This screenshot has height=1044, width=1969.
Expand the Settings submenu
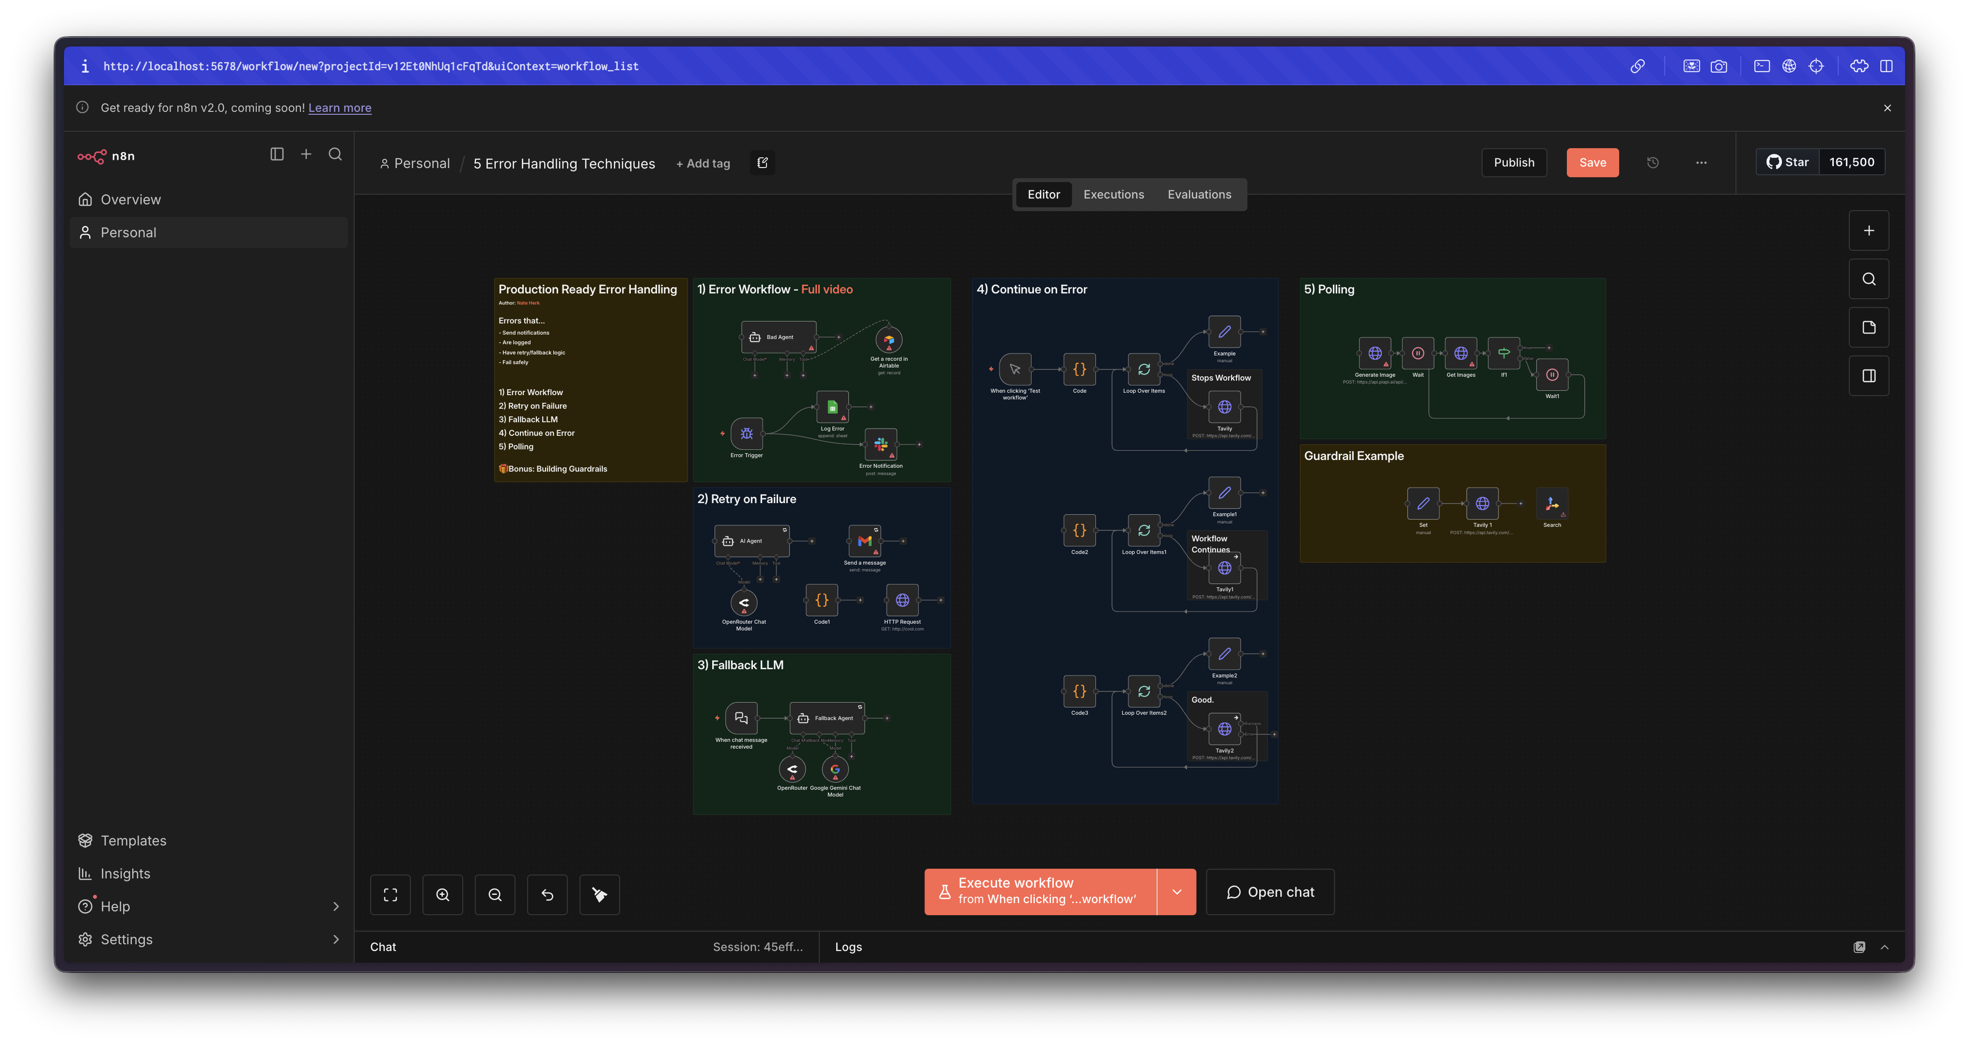point(336,939)
